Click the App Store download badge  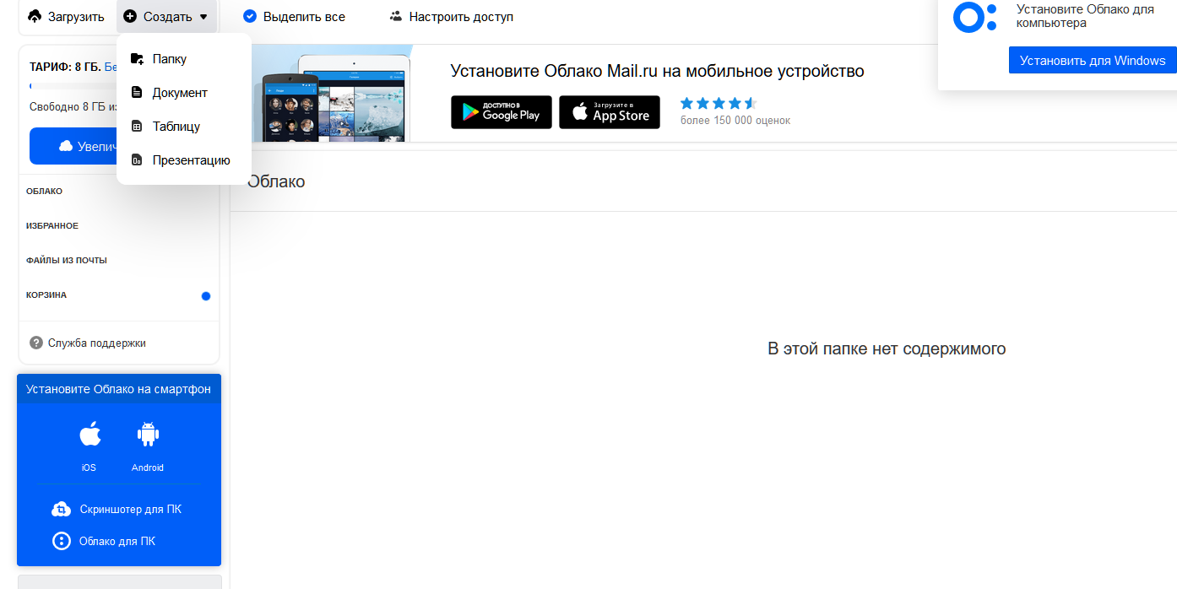610,112
